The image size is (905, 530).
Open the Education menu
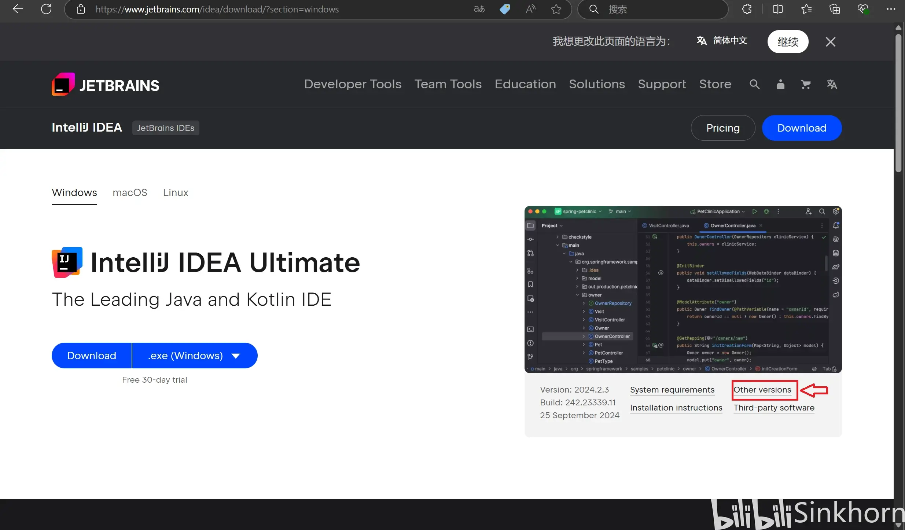pyautogui.click(x=525, y=84)
